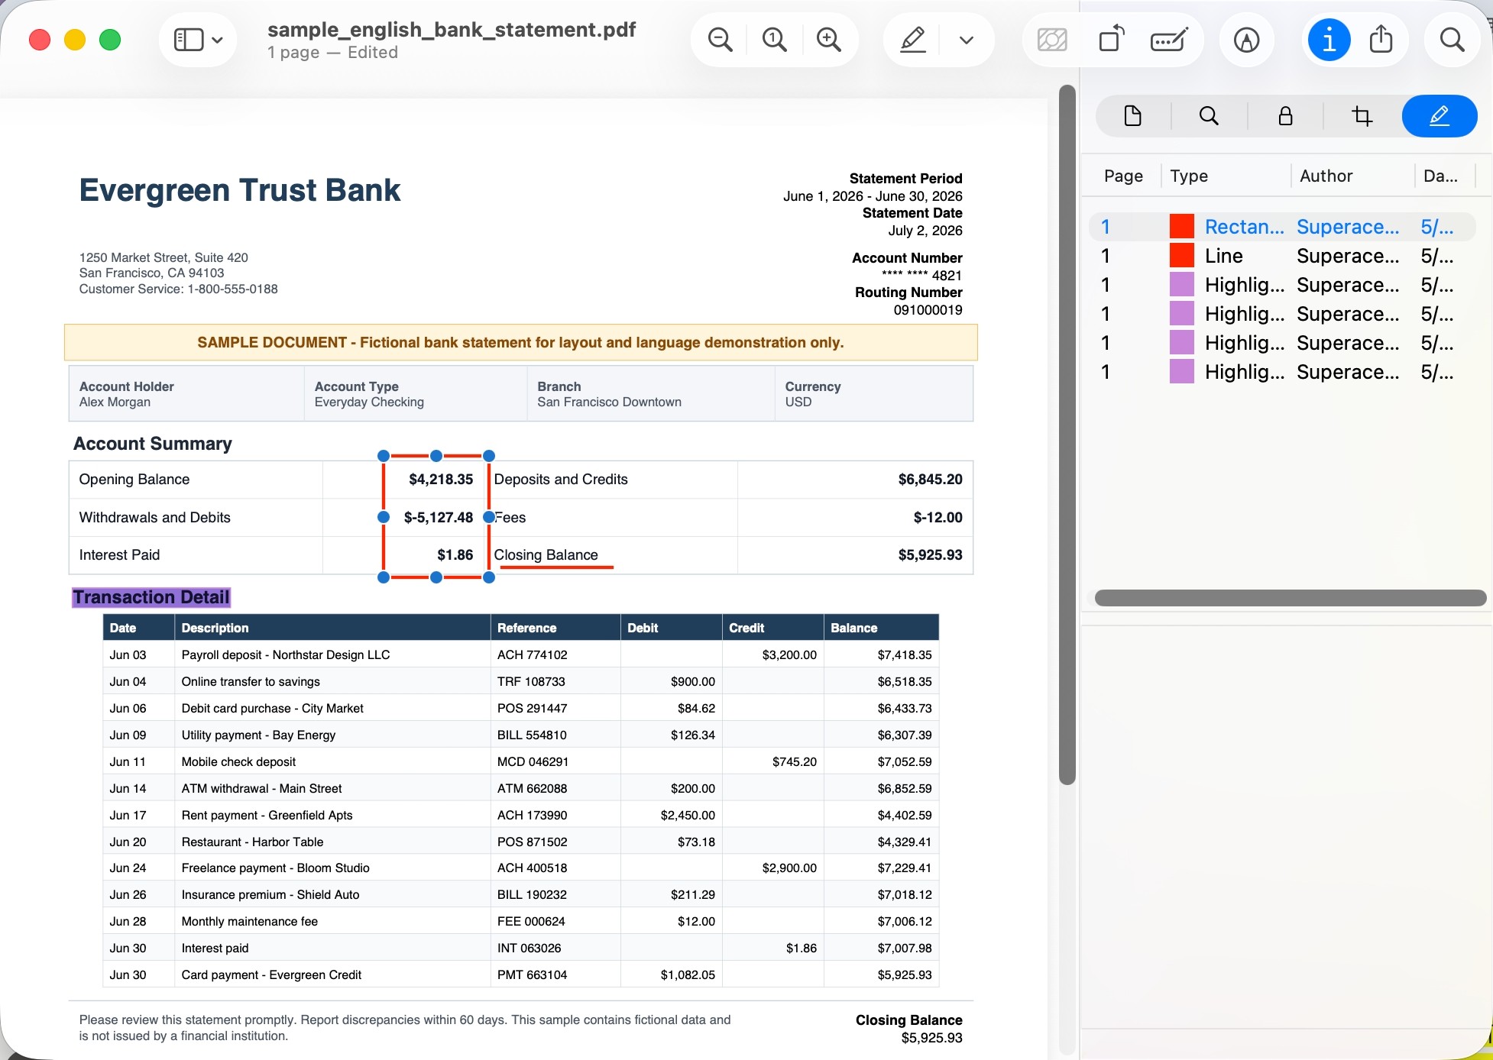
Task: Toggle the Inspector info button
Action: click(1329, 40)
